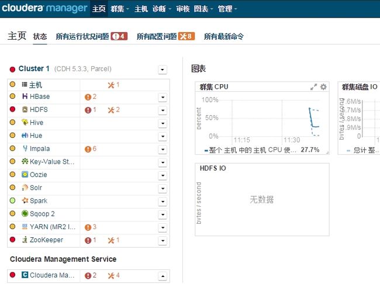This screenshot has height=284, width=380.
Task: Click the Impala health warning icon
Action: 88,149
